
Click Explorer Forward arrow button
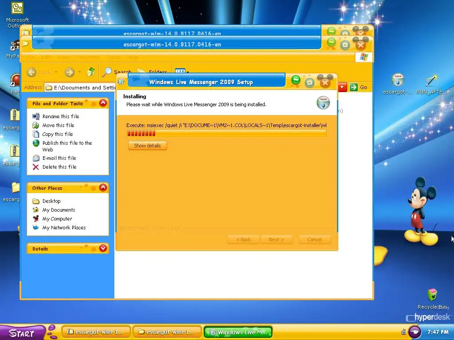[70, 72]
